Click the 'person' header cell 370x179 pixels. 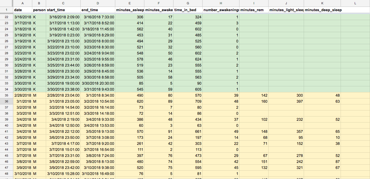39,10
